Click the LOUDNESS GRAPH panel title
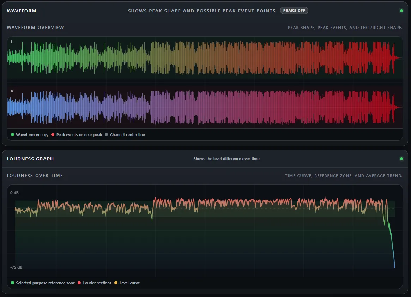This screenshot has height=297, width=411. 30,159
